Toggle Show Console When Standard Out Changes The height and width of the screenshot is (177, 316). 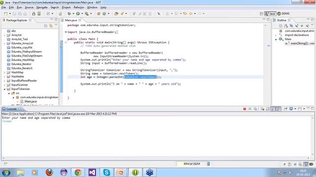coord(273,109)
